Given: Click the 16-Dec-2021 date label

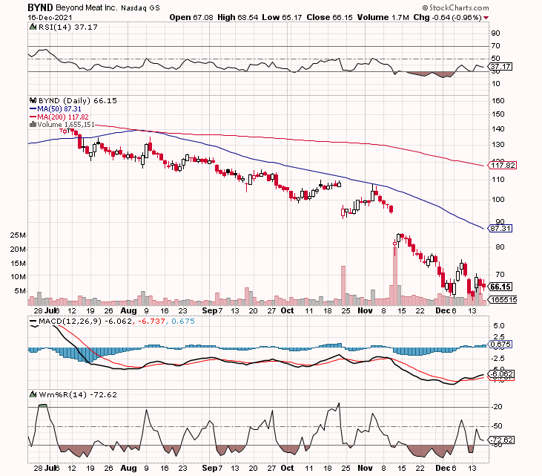Looking at the screenshot, I should tap(50, 18).
